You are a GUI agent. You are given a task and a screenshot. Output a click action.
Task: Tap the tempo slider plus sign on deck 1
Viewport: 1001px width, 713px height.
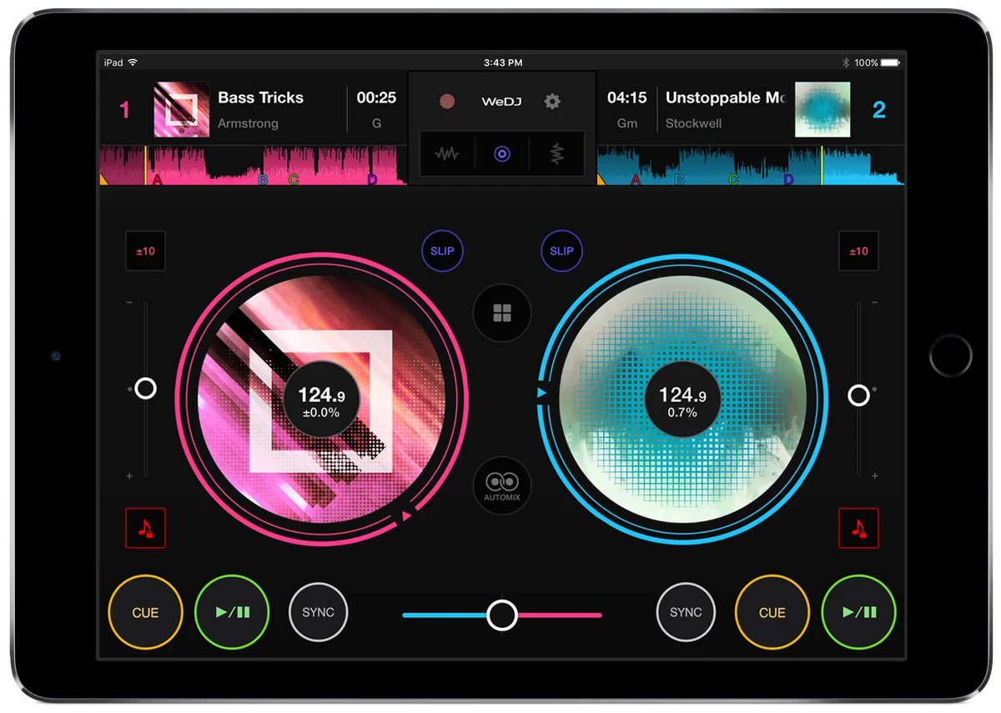pos(129,476)
